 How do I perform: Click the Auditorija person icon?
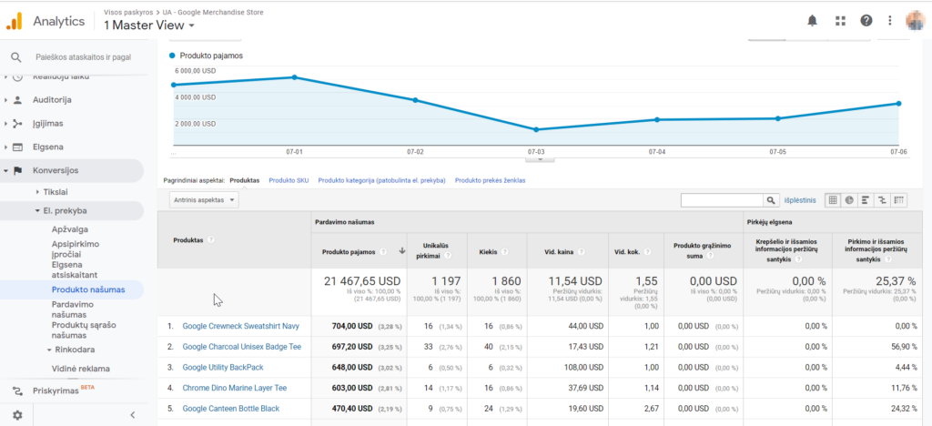click(17, 100)
